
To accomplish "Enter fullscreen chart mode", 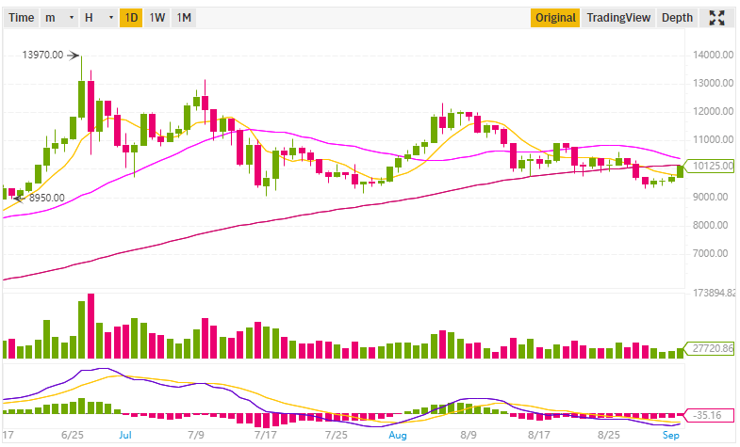I will pyautogui.click(x=716, y=17).
